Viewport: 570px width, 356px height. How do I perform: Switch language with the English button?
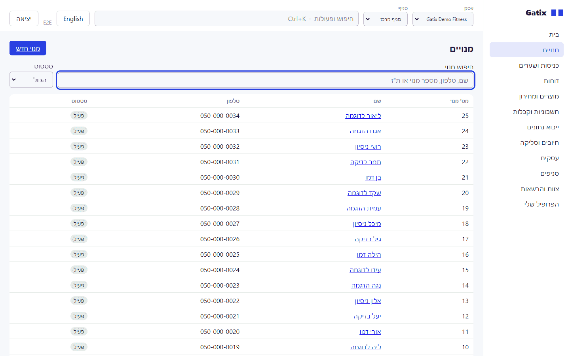tap(73, 19)
